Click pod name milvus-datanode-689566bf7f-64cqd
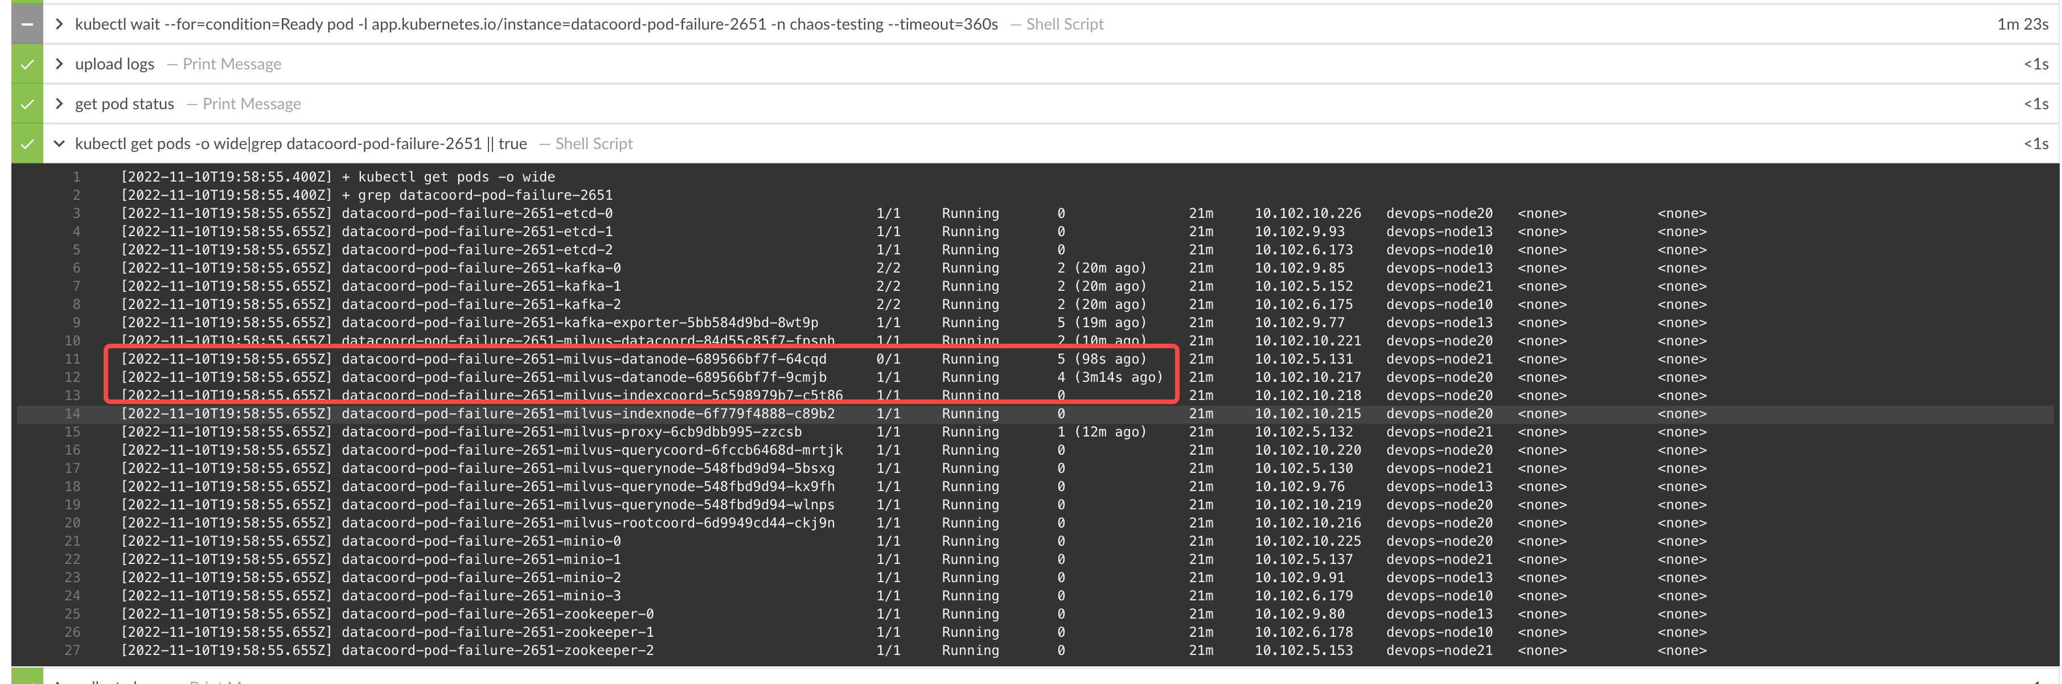2062x684 pixels. coord(695,359)
